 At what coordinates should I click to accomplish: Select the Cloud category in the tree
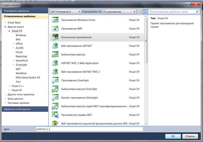[19, 52]
